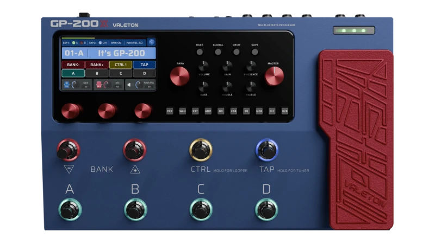
Task: Tap the EXP1 B indicator
Action: tap(83, 43)
